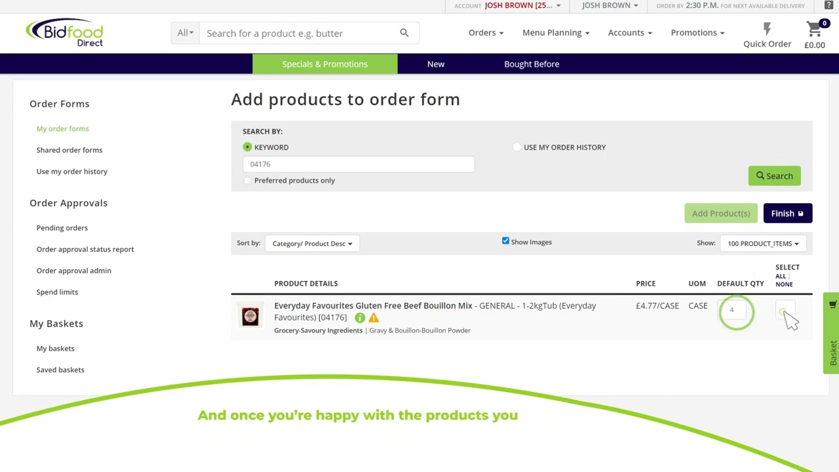
Task: Untick the Show Images checkbox
Action: (505, 241)
